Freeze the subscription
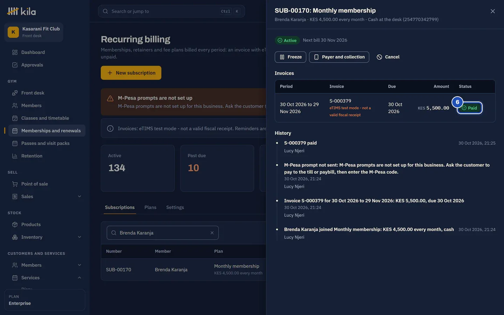 290,57
